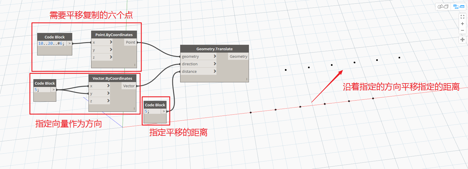Image resolution: width=468 pixels, height=169 pixels.
Task: Click the Geometry output port
Action: [x=238, y=56]
